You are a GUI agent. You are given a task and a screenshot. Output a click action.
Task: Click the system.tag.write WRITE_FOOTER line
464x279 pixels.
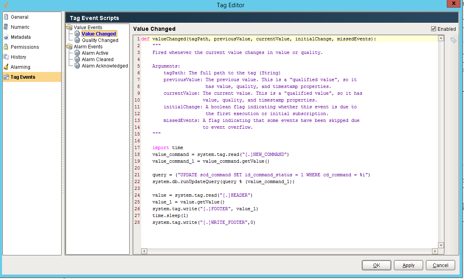(204, 222)
